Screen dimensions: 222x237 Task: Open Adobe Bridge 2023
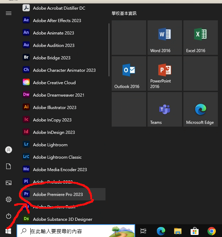click(x=51, y=58)
